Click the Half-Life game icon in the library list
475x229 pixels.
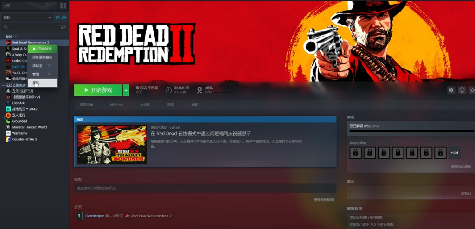click(x=8, y=67)
